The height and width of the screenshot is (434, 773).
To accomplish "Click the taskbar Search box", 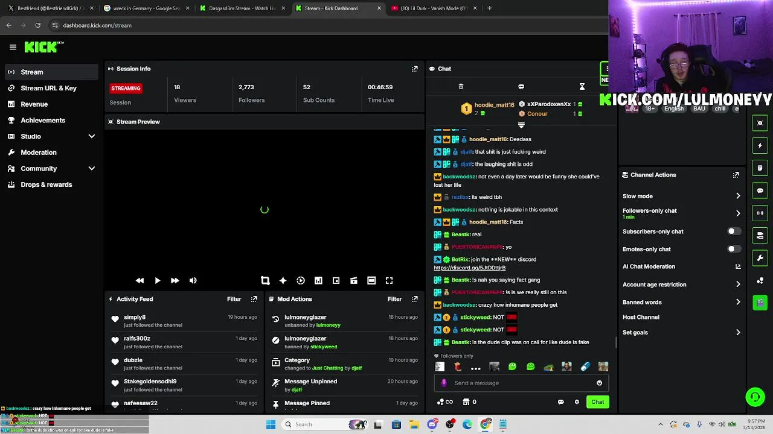I will [326, 424].
